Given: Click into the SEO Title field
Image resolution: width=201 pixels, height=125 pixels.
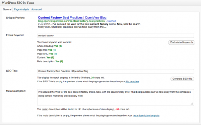Looking at the screenshot, I should 116,71.
